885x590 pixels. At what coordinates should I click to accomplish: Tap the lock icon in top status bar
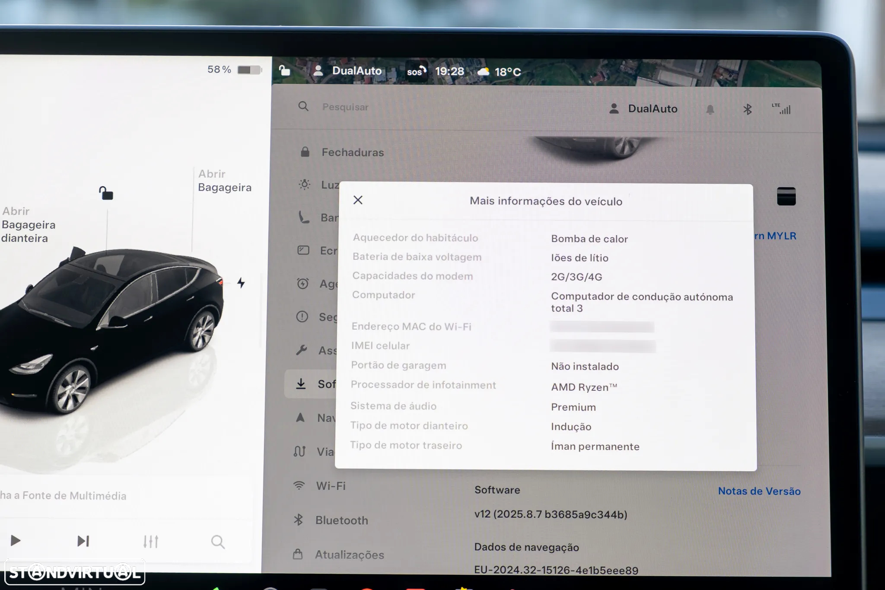284,70
